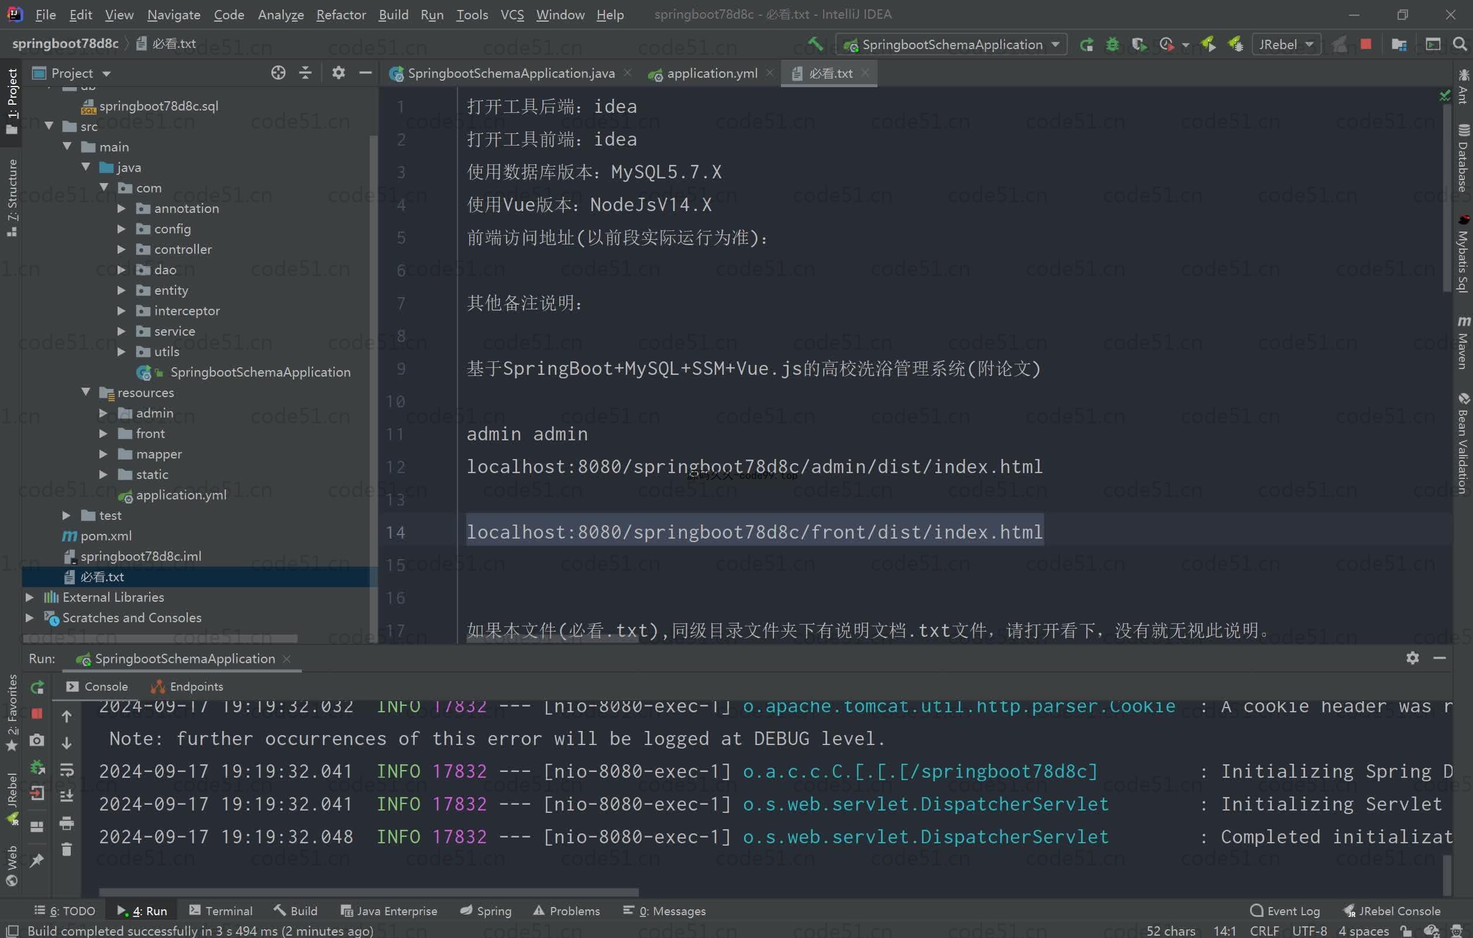This screenshot has height=938, width=1473.
Task: Open Project Structure icon in toolbar
Action: pyautogui.click(x=1398, y=44)
